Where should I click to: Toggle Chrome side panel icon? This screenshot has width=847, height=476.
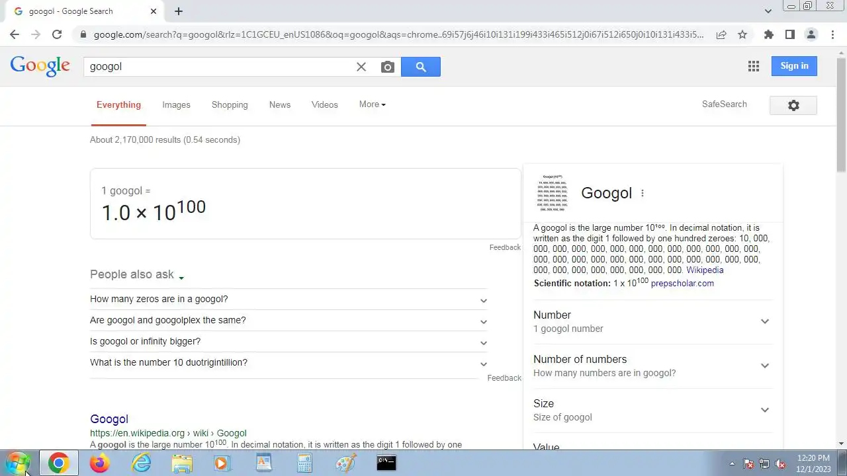click(789, 34)
